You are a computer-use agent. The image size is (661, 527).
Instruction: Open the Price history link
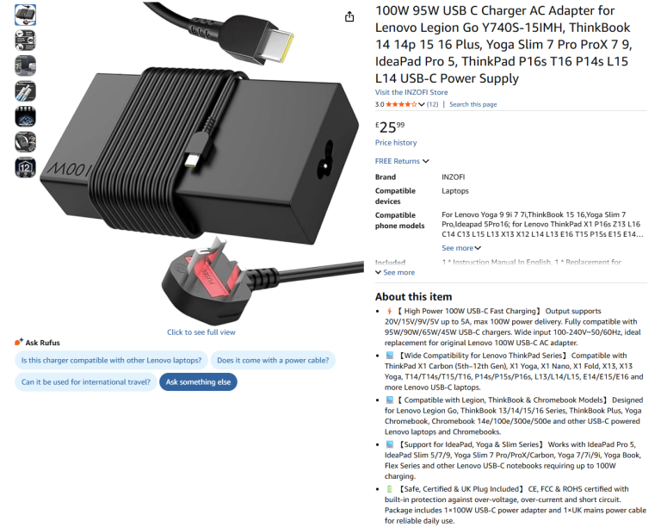[396, 142]
